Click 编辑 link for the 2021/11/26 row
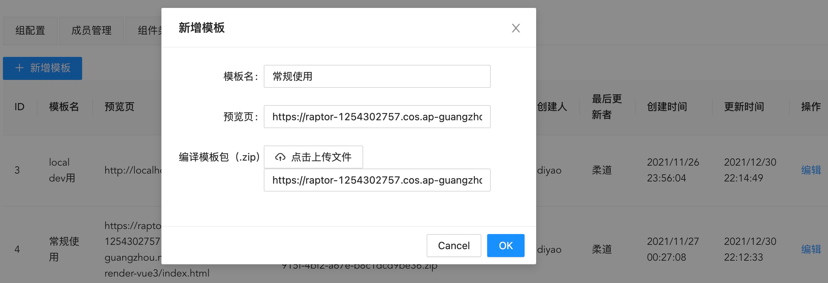Viewport: 828px width, 283px height. 811,170
